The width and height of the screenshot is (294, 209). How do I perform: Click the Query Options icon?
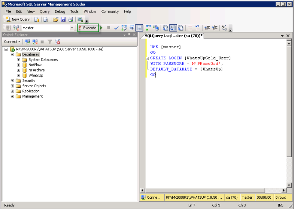(132, 28)
